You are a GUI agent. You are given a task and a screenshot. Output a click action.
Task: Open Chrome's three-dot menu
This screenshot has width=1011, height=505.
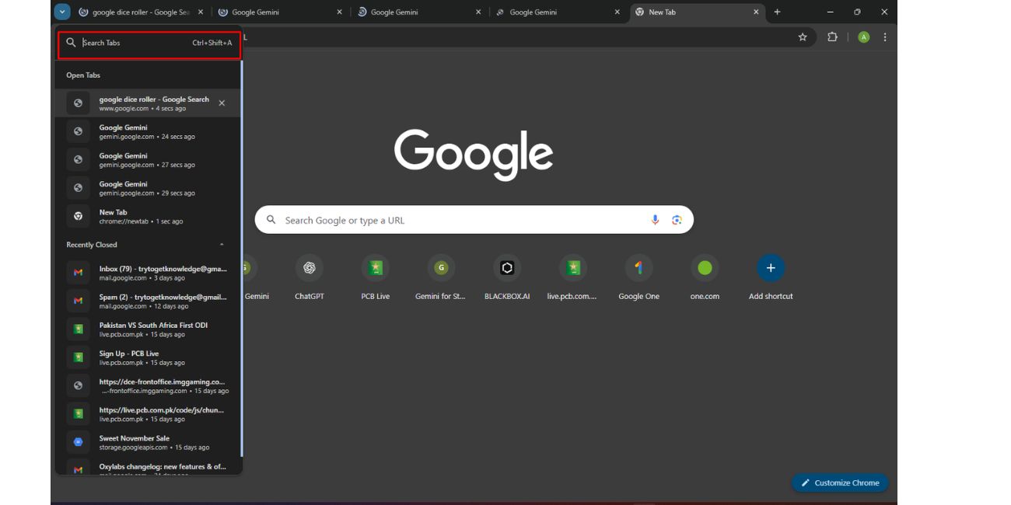pos(885,37)
